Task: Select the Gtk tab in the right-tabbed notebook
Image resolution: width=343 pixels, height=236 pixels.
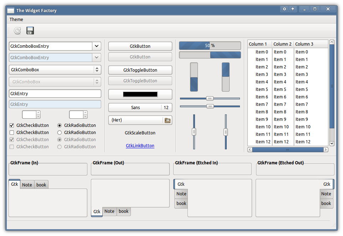Action: point(327,184)
